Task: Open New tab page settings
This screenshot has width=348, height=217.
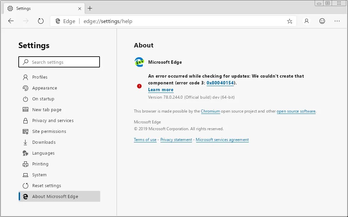Action: pos(59,110)
